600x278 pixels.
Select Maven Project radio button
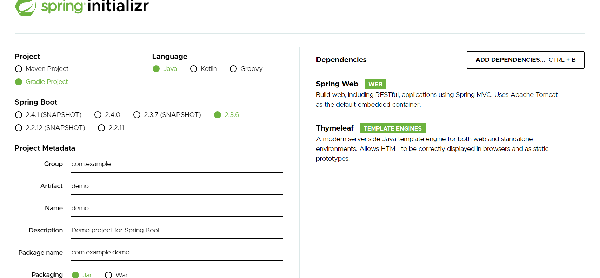pos(19,69)
